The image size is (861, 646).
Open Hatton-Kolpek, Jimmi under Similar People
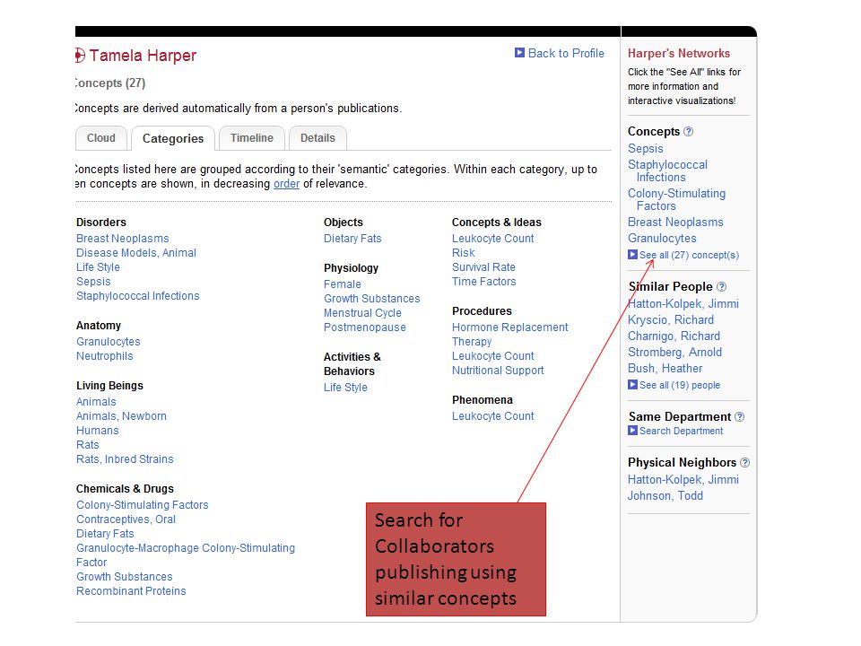click(x=683, y=304)
